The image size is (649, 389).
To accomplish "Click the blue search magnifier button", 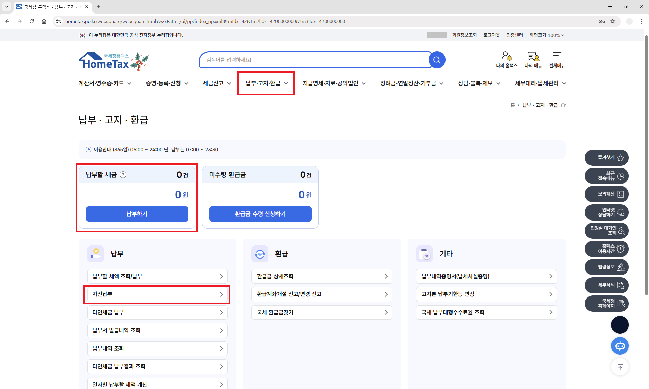I will click(x=437, y=60).
